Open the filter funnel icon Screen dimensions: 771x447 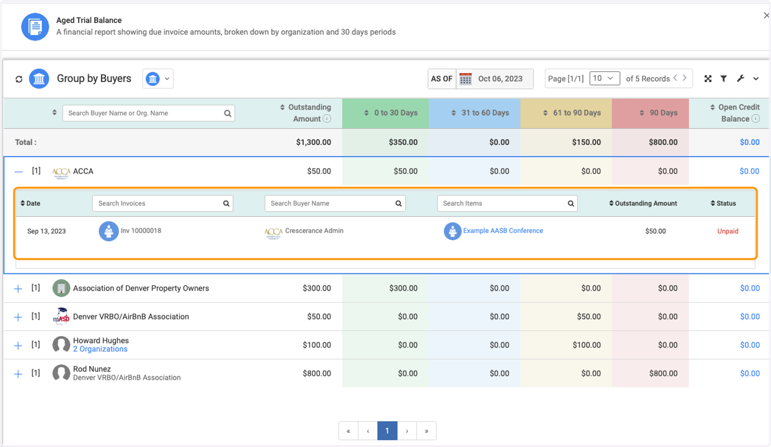pyautogui.click(x=724, y=79)
